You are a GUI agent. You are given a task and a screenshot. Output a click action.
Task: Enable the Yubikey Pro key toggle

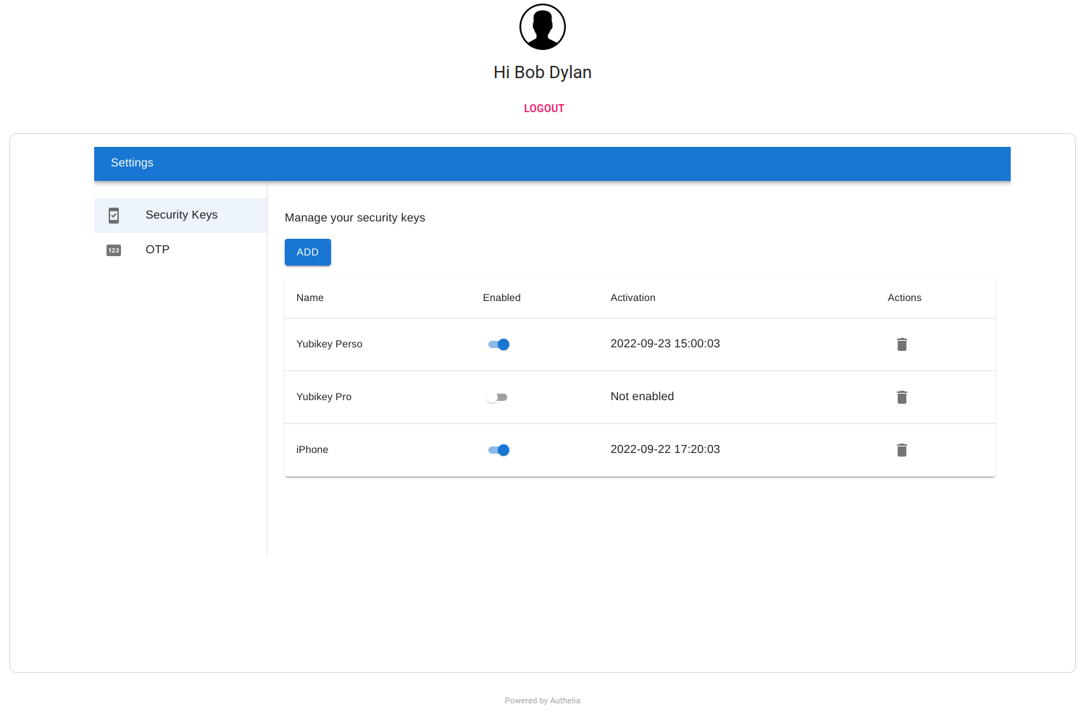(x=497, y=397)
